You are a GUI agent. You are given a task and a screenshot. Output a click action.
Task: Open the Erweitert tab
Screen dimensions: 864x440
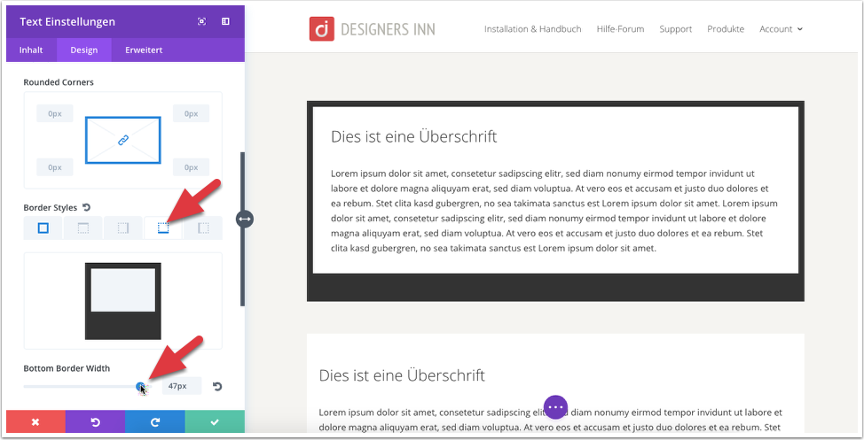pos(144,50)
